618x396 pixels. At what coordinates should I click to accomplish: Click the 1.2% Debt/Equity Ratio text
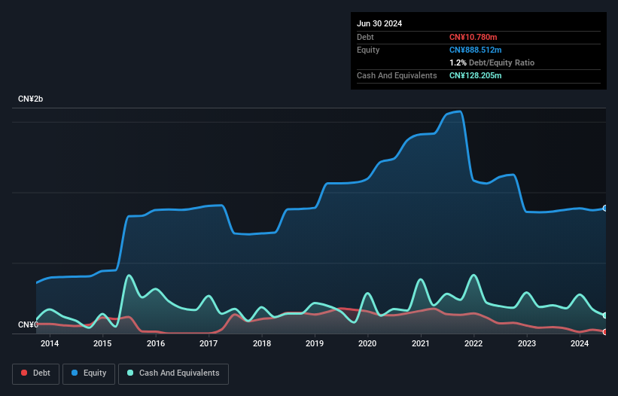(492, 62)
